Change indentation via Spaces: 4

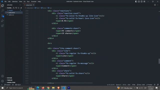coord(118,85)
